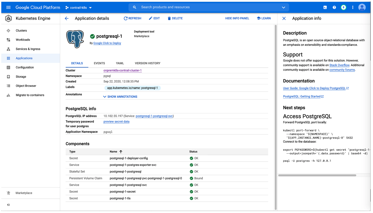The height and width of the screenshot is (213, 373).
Task: Open notifications badge showing 8
Action: (x=343, y=7)
